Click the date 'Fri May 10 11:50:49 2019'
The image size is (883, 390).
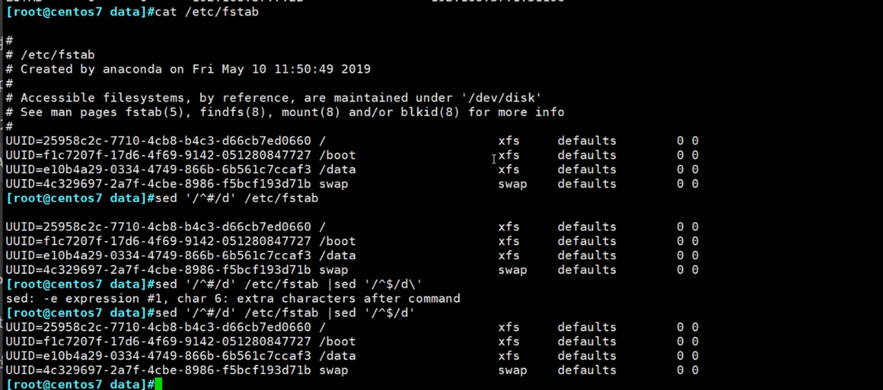point(281,69)
